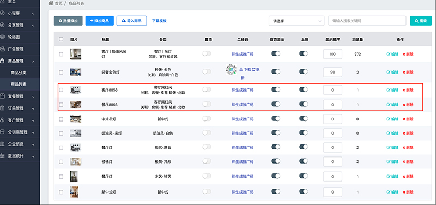This screenshot has height=205, width=436.
Task: Expand the 客户管理 sidebar menu
Action: point(33,120)
